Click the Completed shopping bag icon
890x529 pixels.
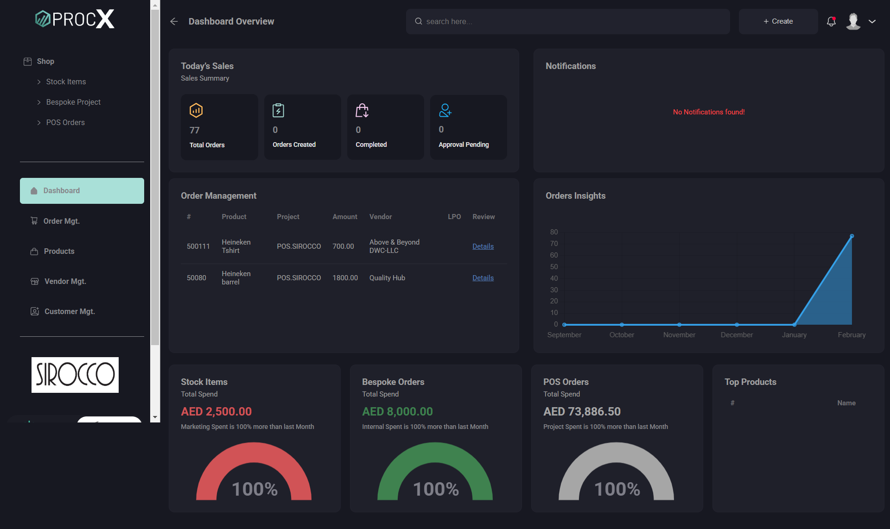[362, 110]
